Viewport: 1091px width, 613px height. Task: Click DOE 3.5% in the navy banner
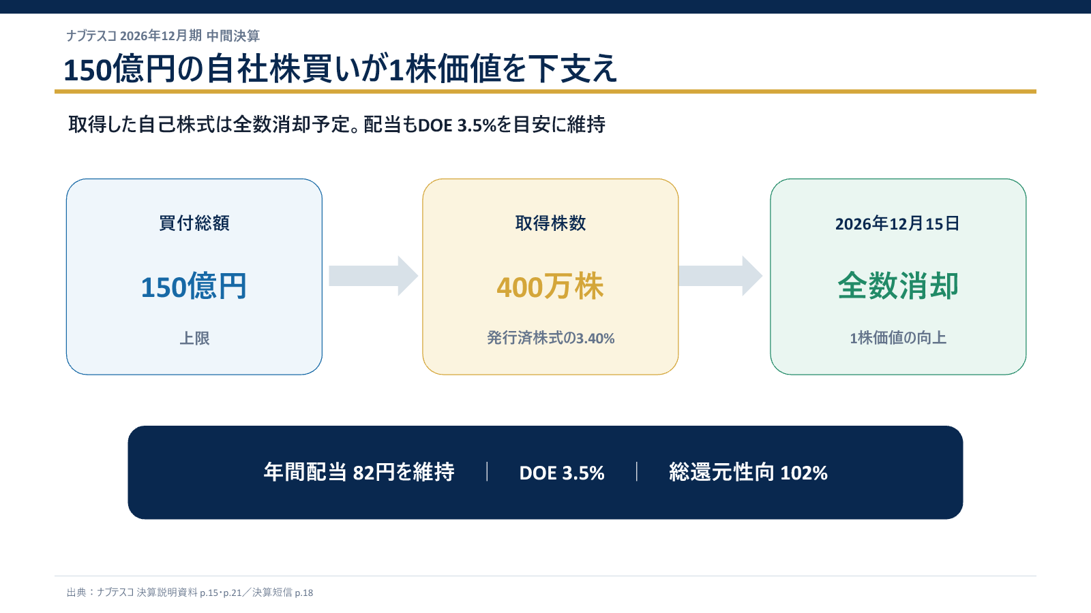coord(562,473)
